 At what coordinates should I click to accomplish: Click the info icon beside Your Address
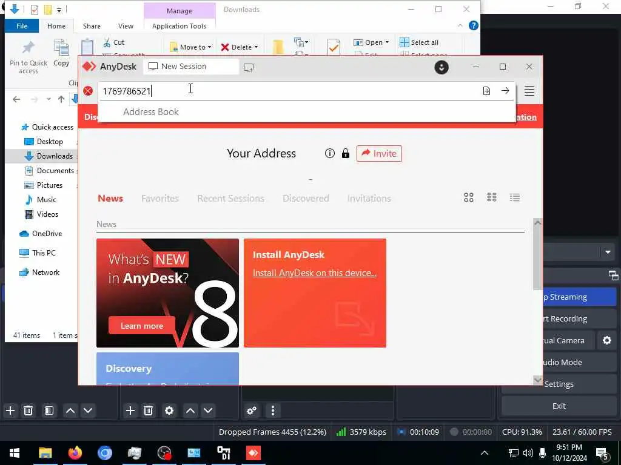[x=329, y=153]
